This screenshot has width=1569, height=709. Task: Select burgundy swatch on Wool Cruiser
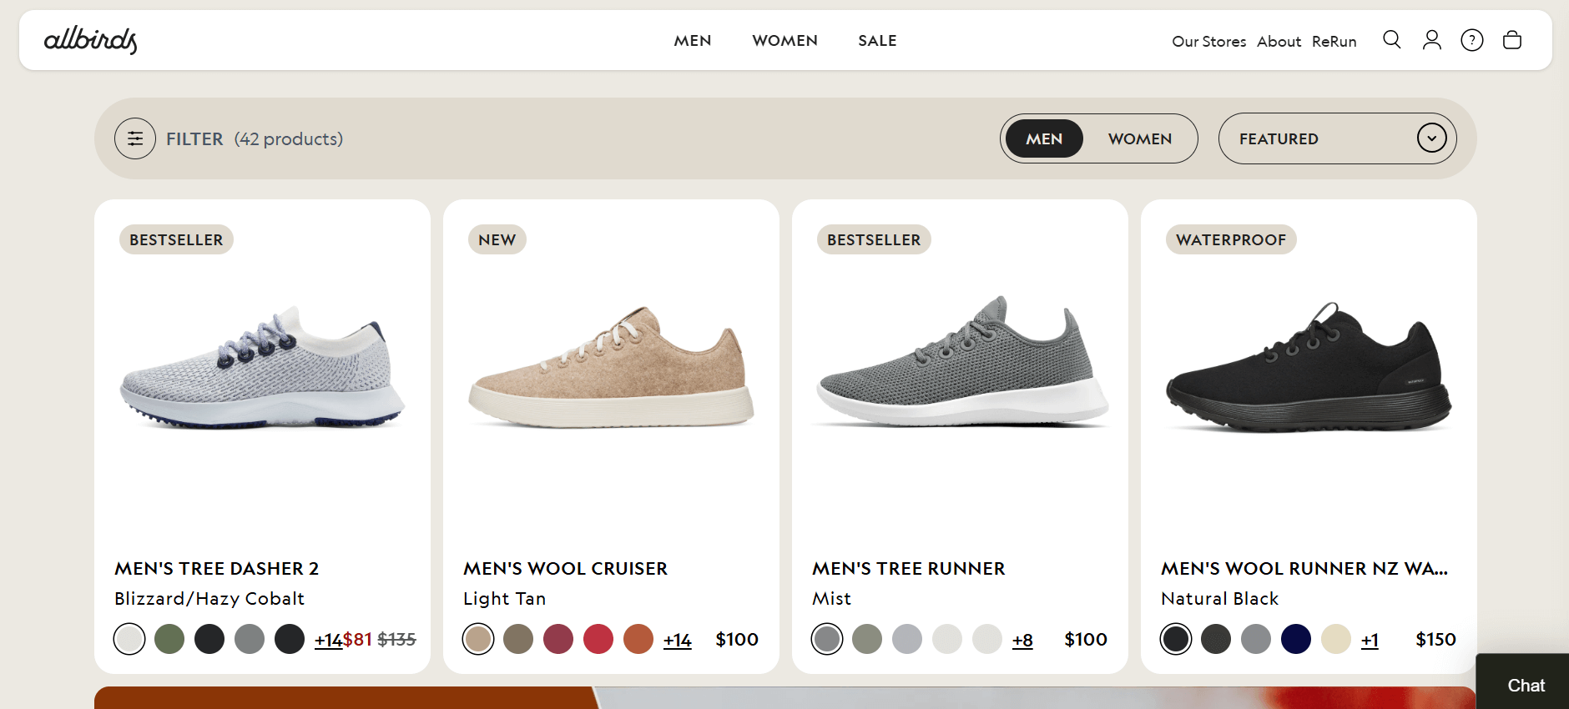tap(558, 639)
